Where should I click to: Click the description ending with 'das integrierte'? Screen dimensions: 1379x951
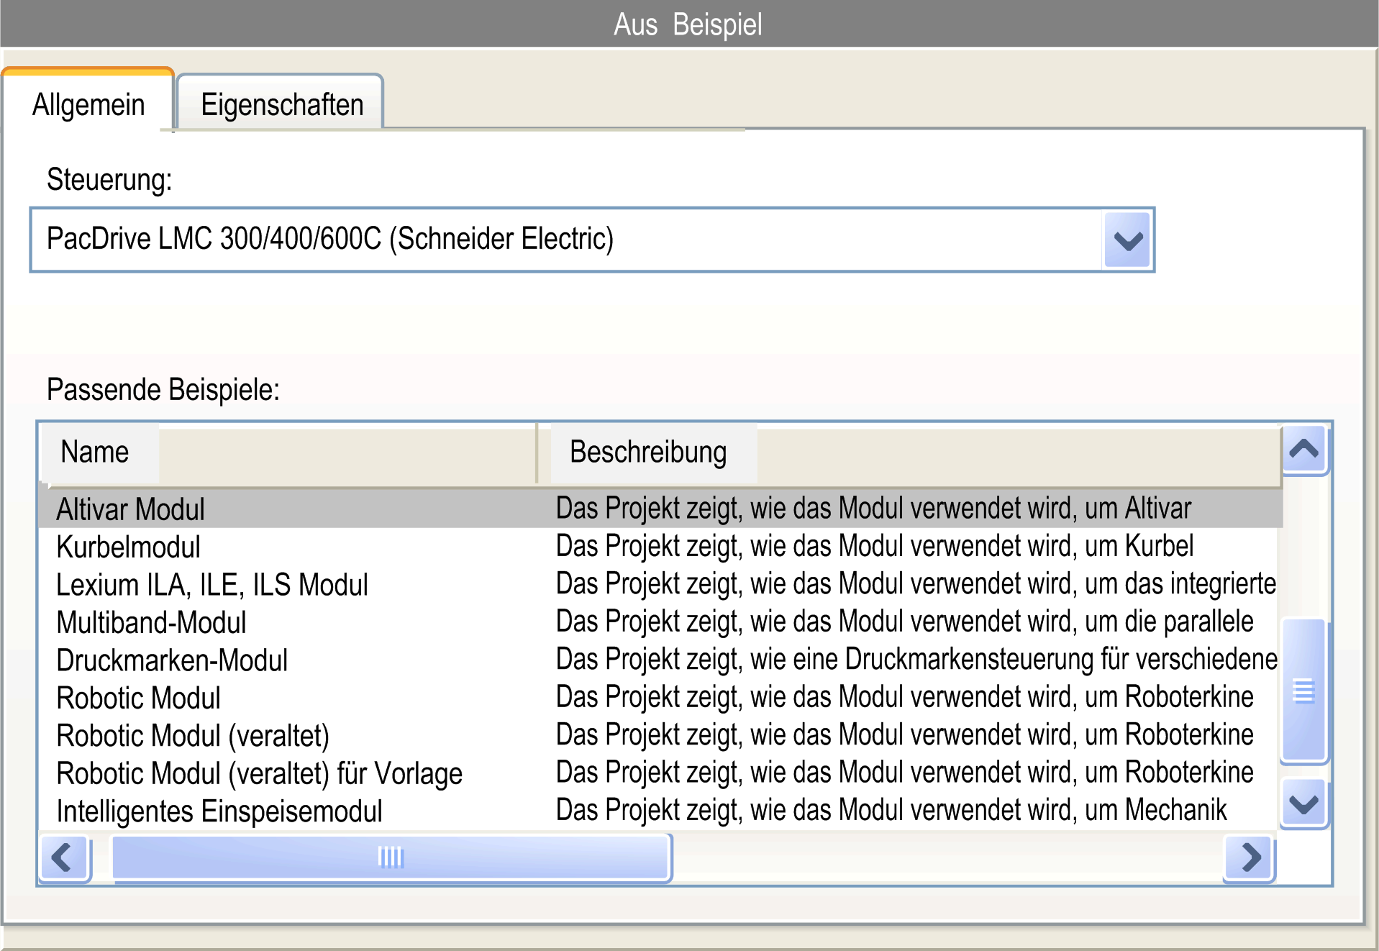pyautogui.click(x=916, y=584)
